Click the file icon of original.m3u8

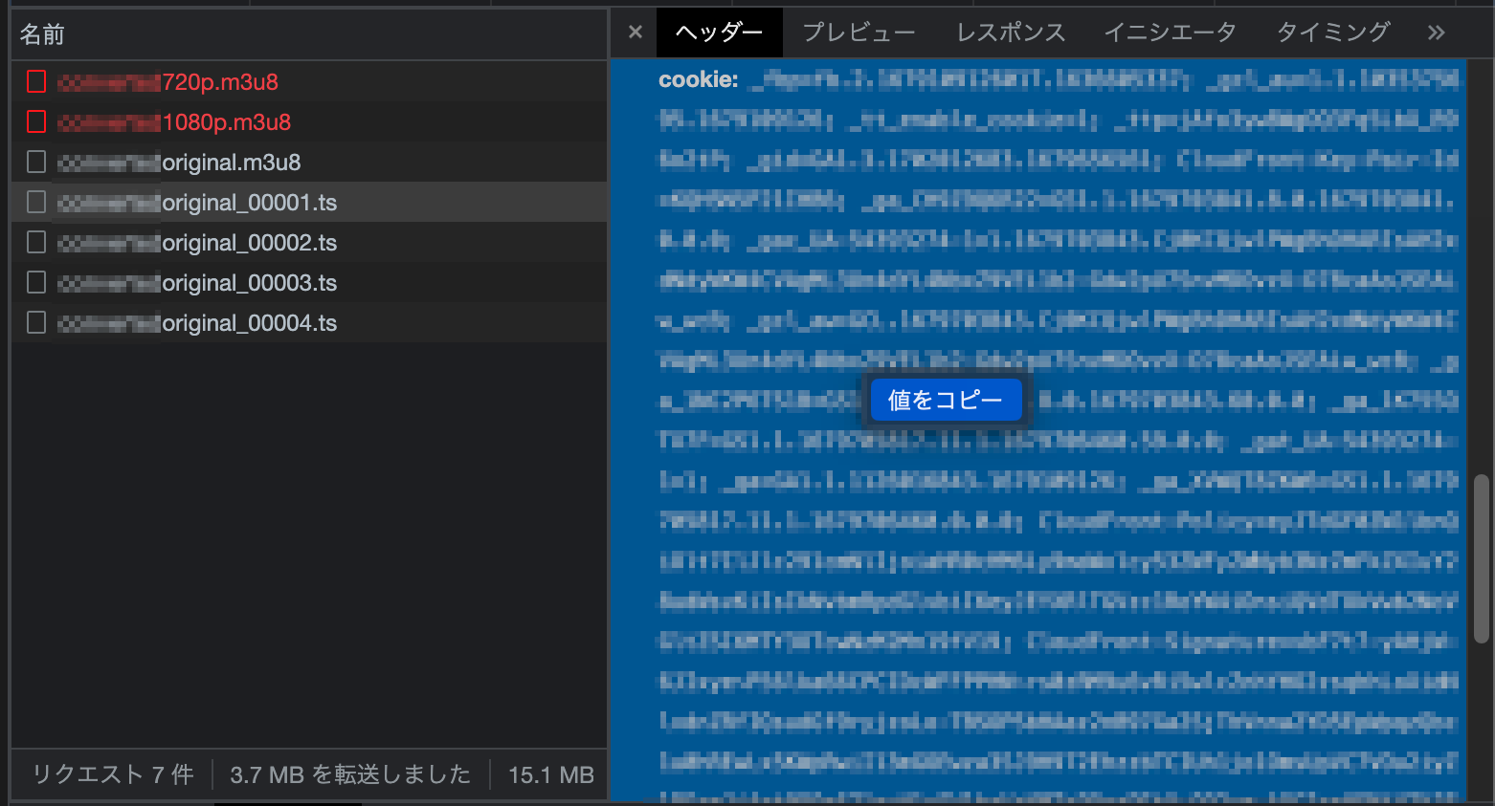point(36,163)
